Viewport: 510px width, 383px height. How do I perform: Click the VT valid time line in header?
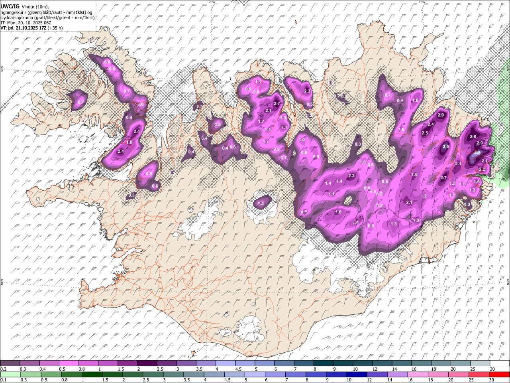(31, 28)
